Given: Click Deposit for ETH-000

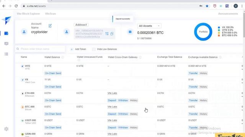Looking at the screenshot, I should 112,100.
